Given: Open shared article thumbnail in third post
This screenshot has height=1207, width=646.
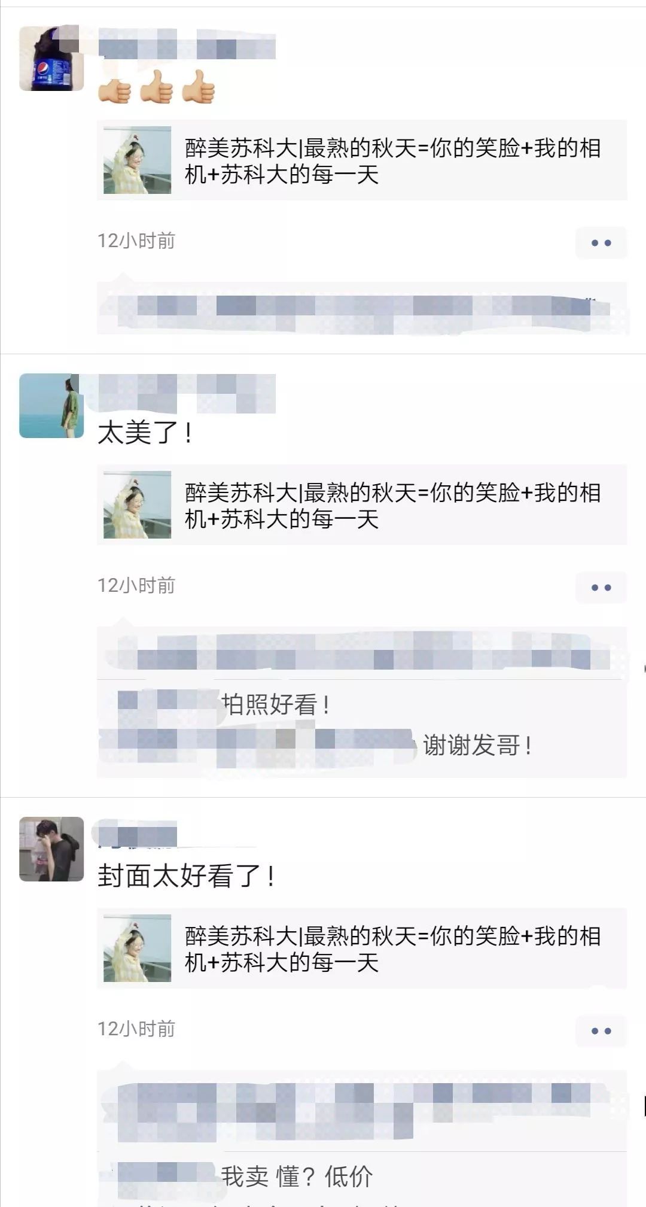Looking at the screenshot, I should (137, 948).
